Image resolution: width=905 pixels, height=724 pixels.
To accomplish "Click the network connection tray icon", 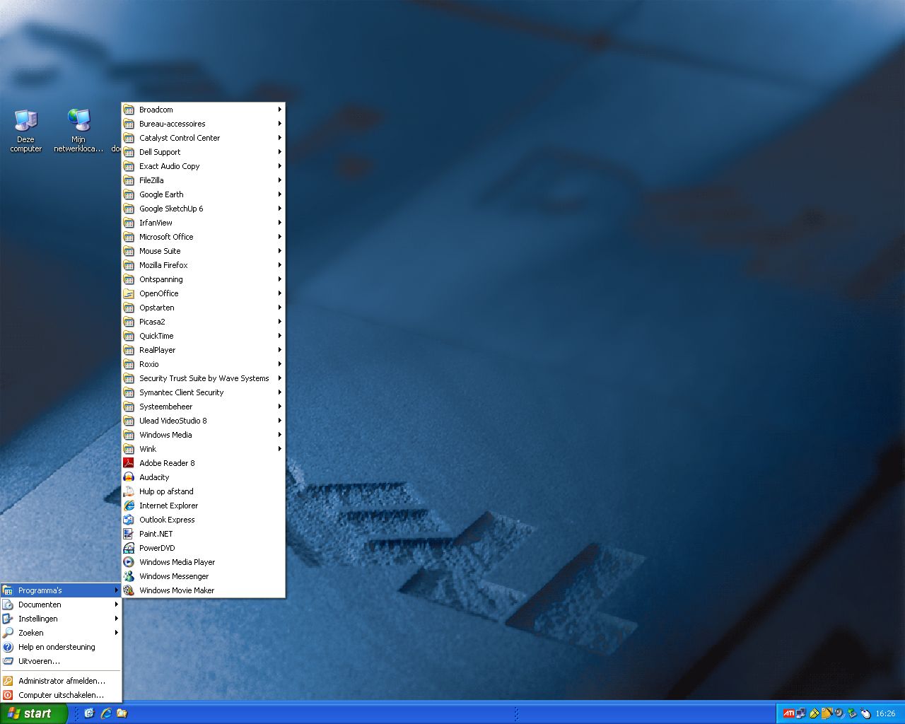I will click(801, 713).
